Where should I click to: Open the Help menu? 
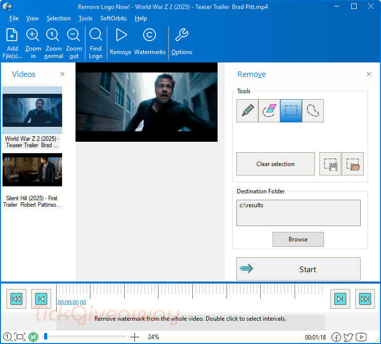[x=141, y=18]
